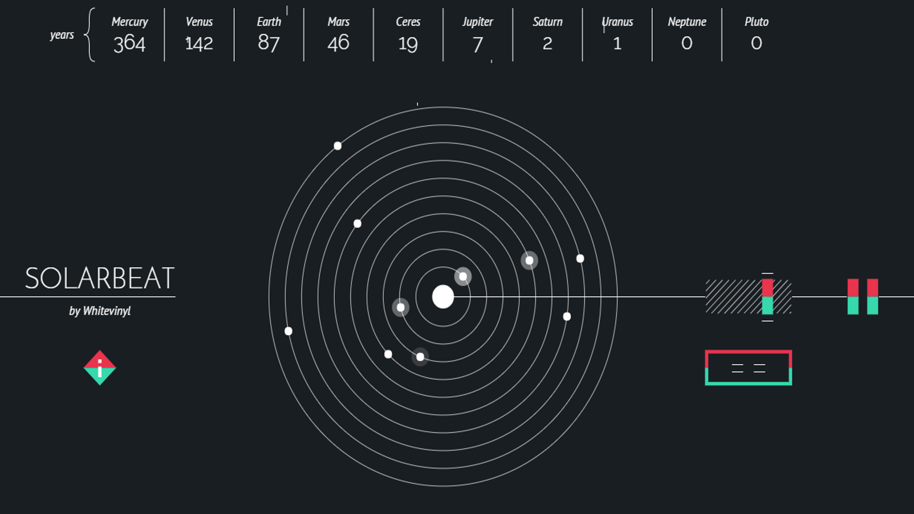
Task: Click the speed slider handle
Action: click(x=767, y=297)
